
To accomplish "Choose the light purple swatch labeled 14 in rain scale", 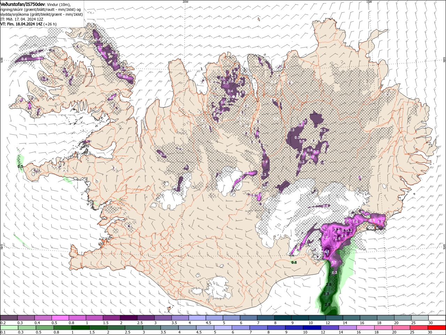I will point(347,328).
